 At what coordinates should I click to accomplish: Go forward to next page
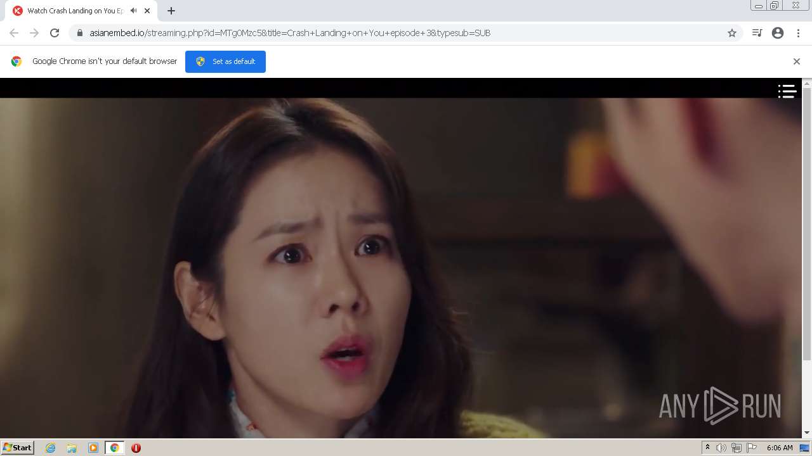(34, 33)
